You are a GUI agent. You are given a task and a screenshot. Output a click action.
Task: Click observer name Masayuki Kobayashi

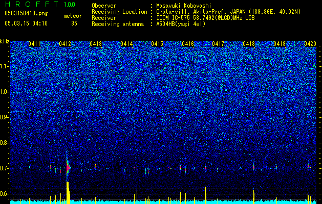183,6
